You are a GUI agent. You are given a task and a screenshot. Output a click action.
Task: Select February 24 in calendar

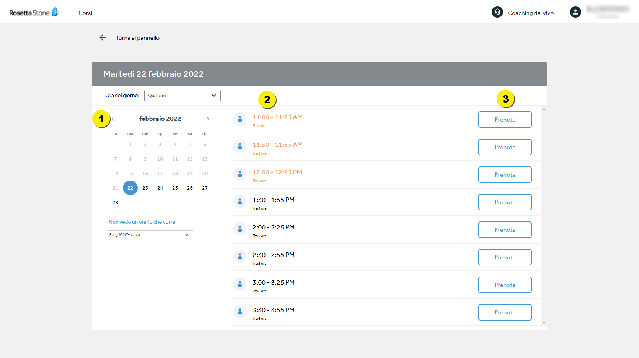[160, 188]
